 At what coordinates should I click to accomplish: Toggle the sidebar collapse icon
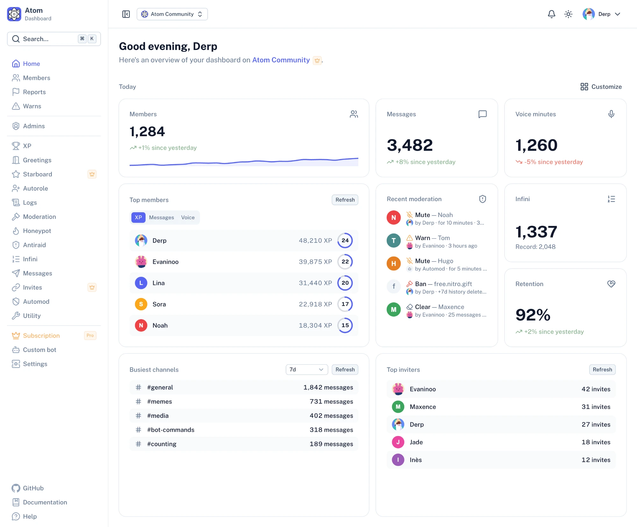pos(126,14)
